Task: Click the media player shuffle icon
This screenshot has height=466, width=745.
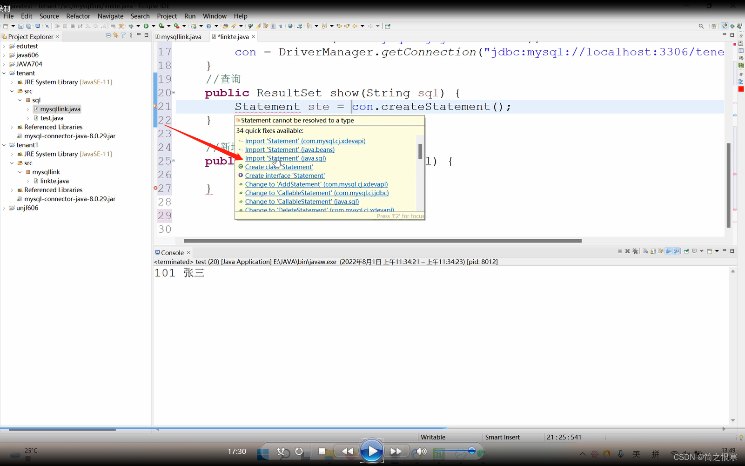Action: [x=282, y=451]
